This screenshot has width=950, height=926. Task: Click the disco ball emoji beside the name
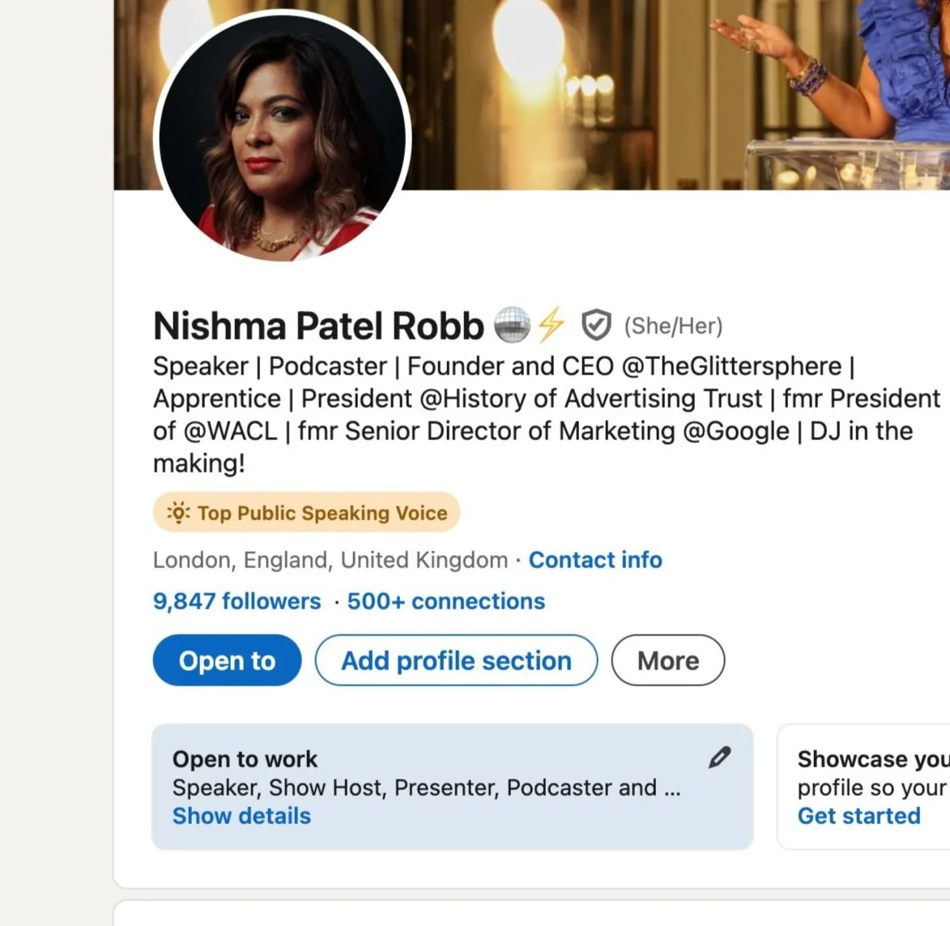coord(511,325)
